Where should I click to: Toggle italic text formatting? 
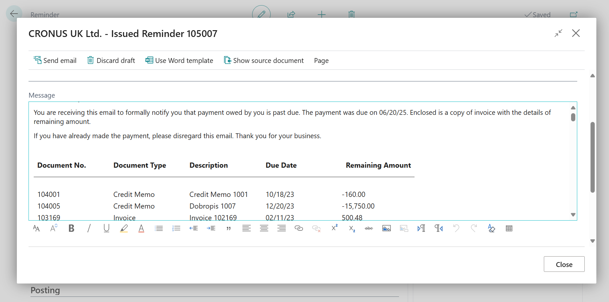89,228
